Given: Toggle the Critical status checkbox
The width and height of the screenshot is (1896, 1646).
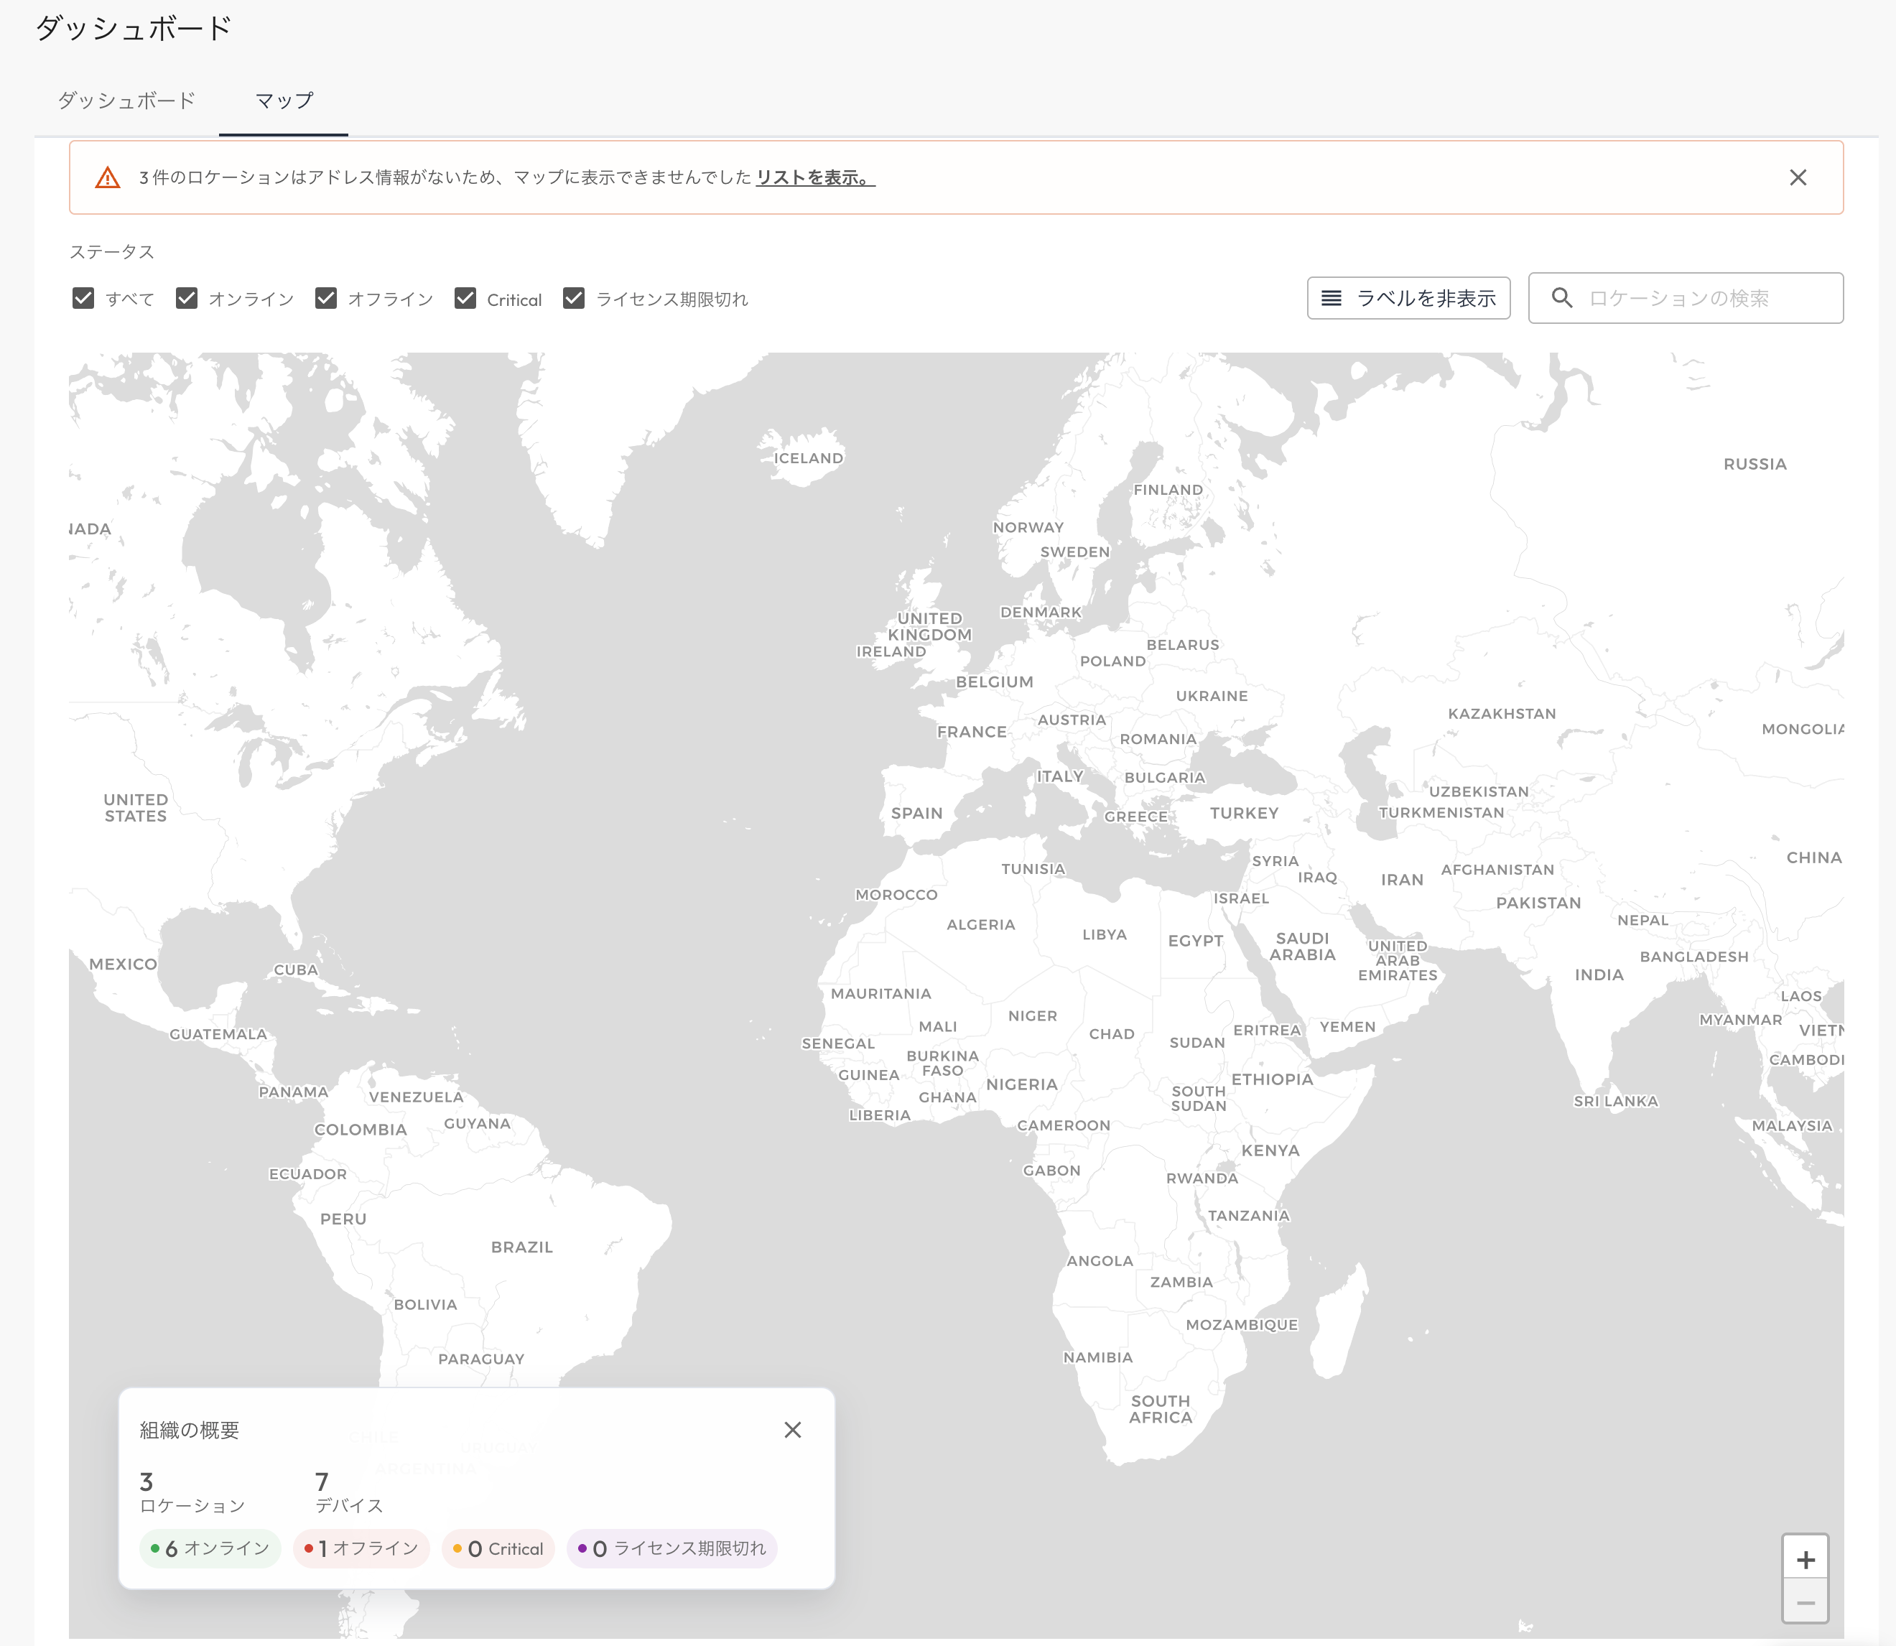Looking at the screenshot, I should pyautogui.click(x=465, y=299).
